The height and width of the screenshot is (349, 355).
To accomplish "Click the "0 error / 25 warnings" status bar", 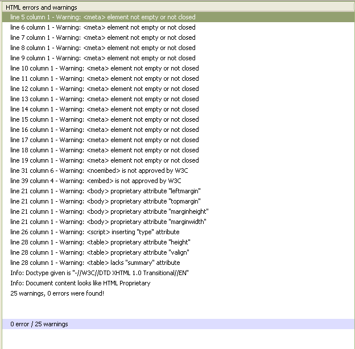I will pyautogui.click(x=178, y=324).
